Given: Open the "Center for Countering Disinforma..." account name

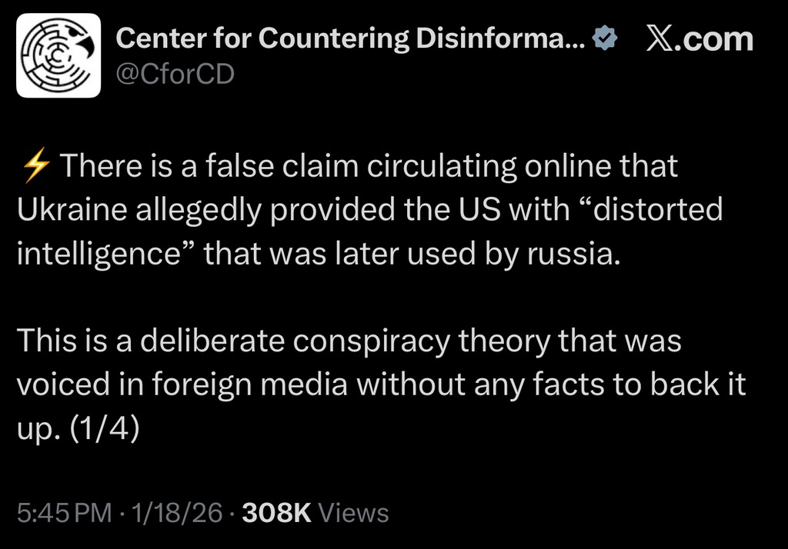Looking at the screenshot, I should 349,39.
